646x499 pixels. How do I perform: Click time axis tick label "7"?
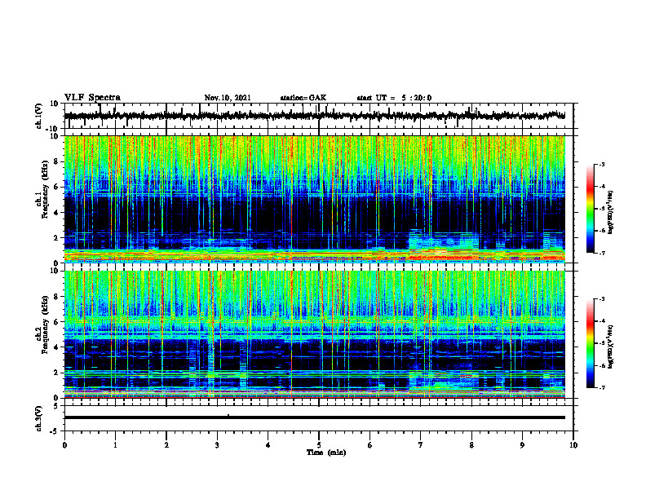tap(421, 445)
